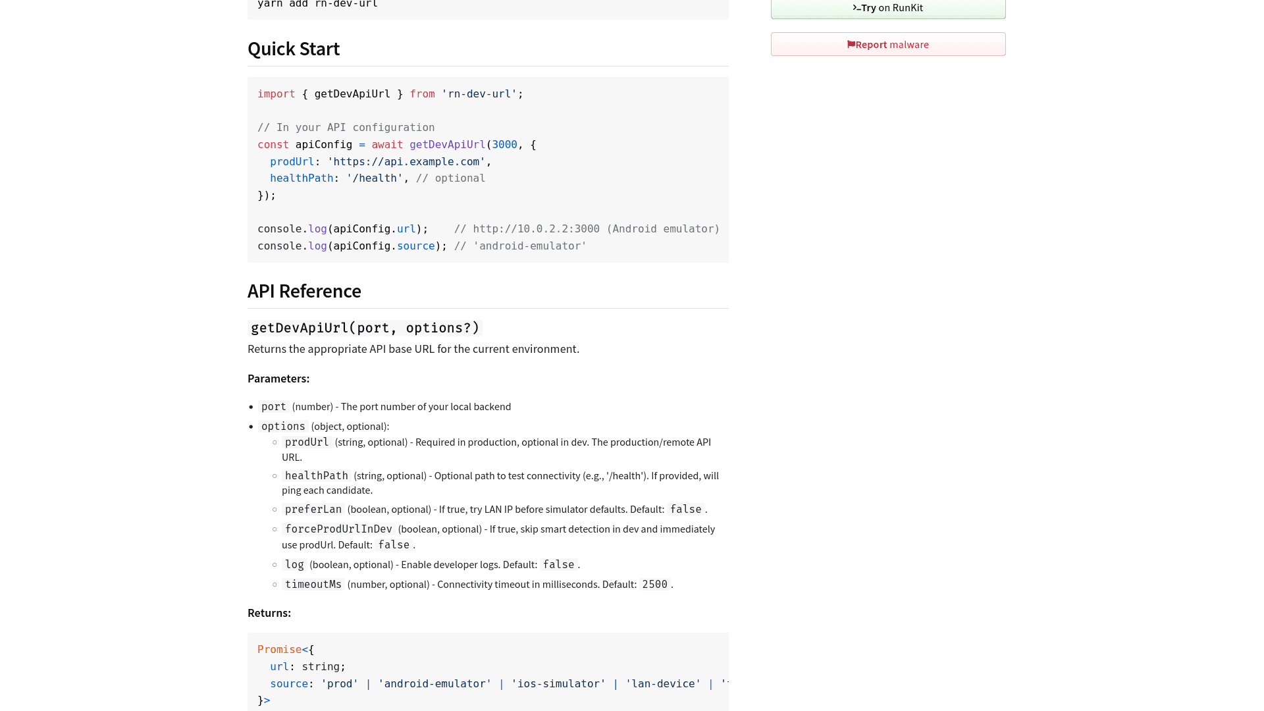
Task: Click the Parameters: bold label
Action: coord(278,379)
